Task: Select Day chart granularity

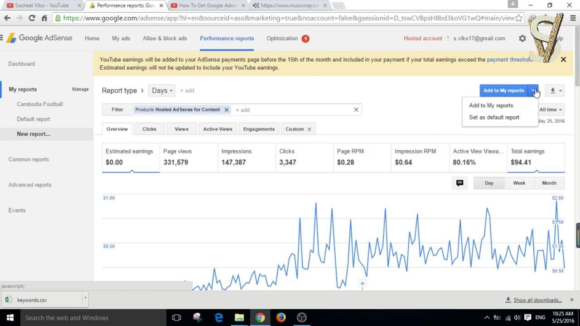Action: click(x=489, y=183)
